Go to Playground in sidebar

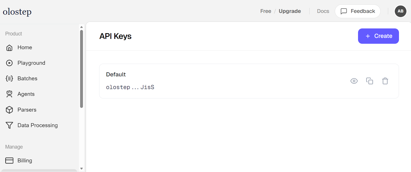[x=31, y=63]
